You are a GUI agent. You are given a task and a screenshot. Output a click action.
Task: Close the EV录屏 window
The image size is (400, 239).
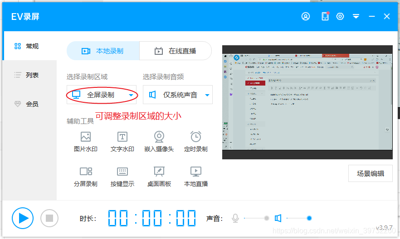tap(387, 17)
